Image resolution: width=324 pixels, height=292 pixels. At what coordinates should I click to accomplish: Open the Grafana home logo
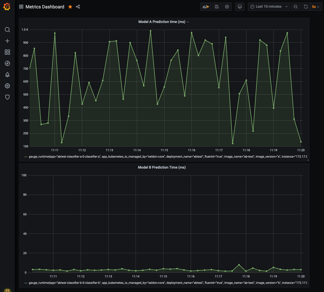click(7, 7)
